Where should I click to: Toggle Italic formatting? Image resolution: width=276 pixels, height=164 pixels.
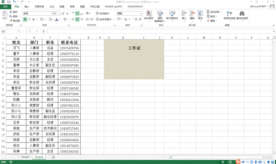[x=30, y=19]
